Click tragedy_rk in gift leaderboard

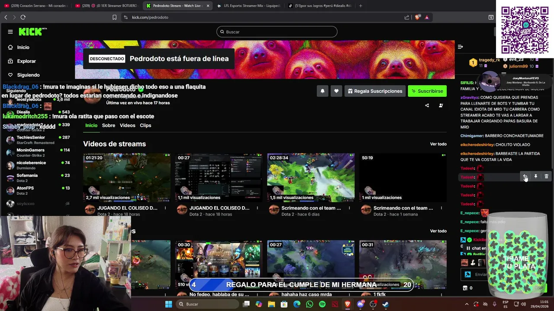pyautogui.click(x=489, y=60)
